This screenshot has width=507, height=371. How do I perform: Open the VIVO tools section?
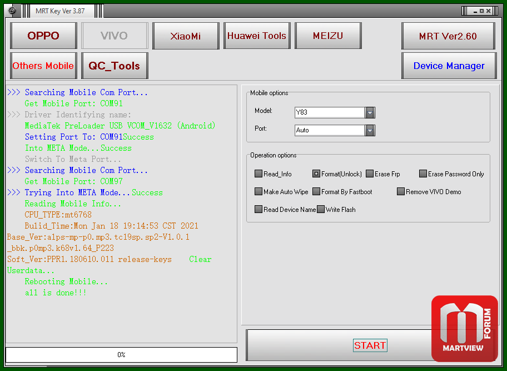[x=115, y=36]
